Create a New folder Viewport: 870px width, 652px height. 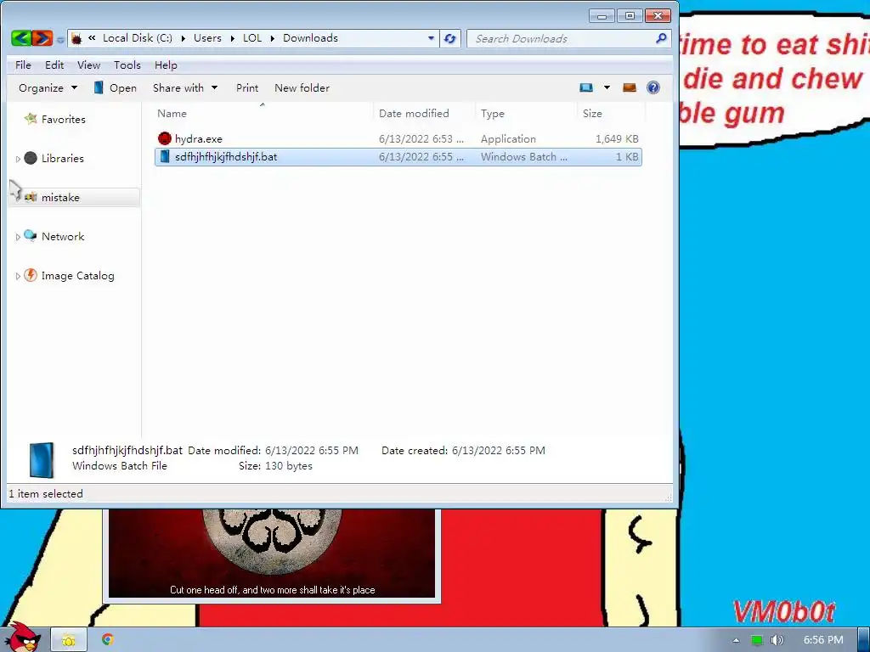pos(302,88)
